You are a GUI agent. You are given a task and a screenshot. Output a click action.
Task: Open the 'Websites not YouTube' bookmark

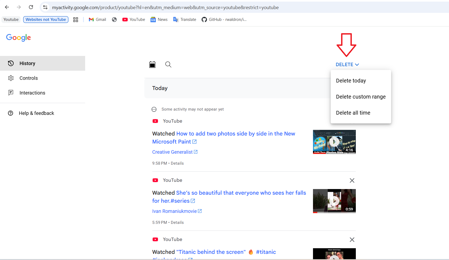pyautogui.click(x=46, y=19)
